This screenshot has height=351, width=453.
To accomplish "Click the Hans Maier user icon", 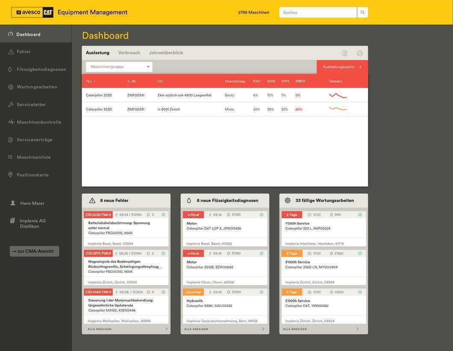I will 13,203.
